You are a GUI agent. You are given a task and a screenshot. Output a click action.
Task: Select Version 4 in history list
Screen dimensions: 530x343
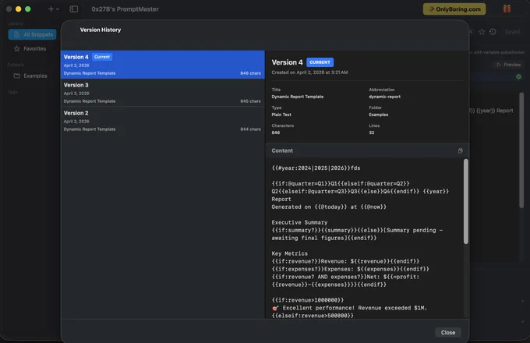click(163, 65)
